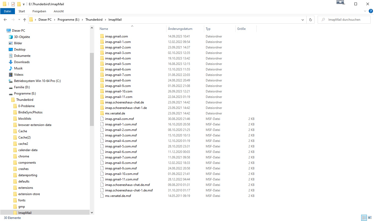This screenshot has width=374, height=221.
Task: Open the address bar history dropdown
Action: (303, 20)
